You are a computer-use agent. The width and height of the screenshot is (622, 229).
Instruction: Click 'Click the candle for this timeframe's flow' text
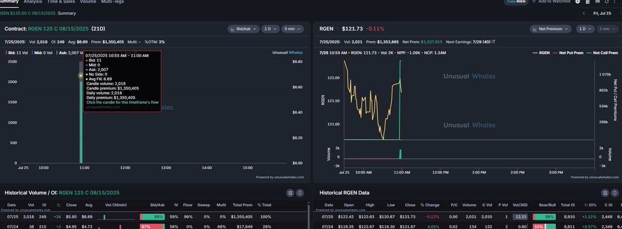pos(122,103)
